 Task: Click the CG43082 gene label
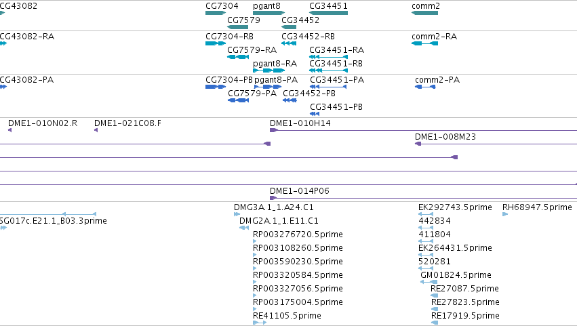[18, 6]
